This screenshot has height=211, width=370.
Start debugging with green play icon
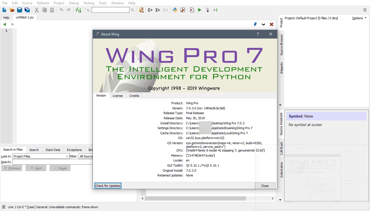click(x=200, y=10)
